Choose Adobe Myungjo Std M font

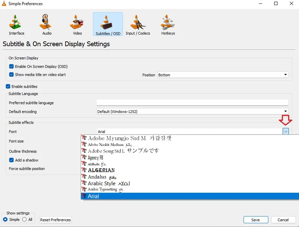tap(190, 138)
